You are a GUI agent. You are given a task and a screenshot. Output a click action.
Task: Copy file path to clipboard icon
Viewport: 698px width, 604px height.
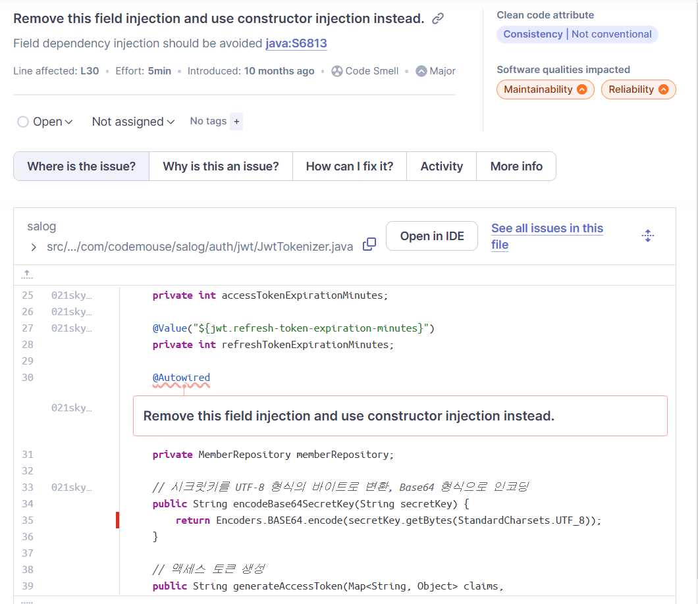(369, 244)
